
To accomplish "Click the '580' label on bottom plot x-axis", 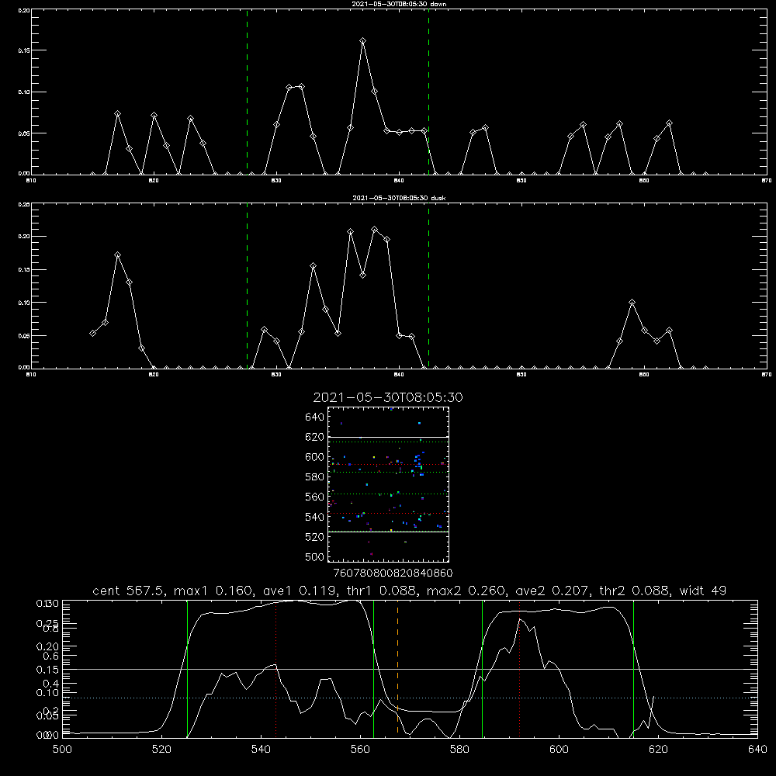I will (459, 750).
